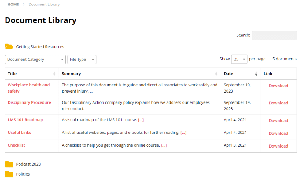The height and width of the screenshot is (186, 303).
Task: Open the Getting Started Resources folder icon
Action: pyautogui.click(x=9, y=46)
